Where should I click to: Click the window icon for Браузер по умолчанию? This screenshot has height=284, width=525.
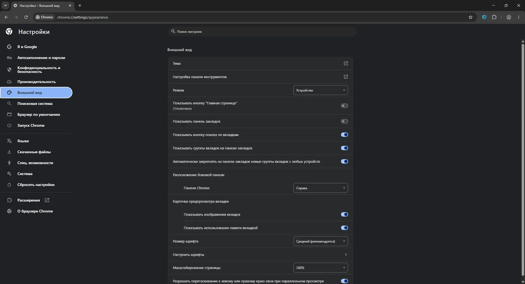point(9,114)
